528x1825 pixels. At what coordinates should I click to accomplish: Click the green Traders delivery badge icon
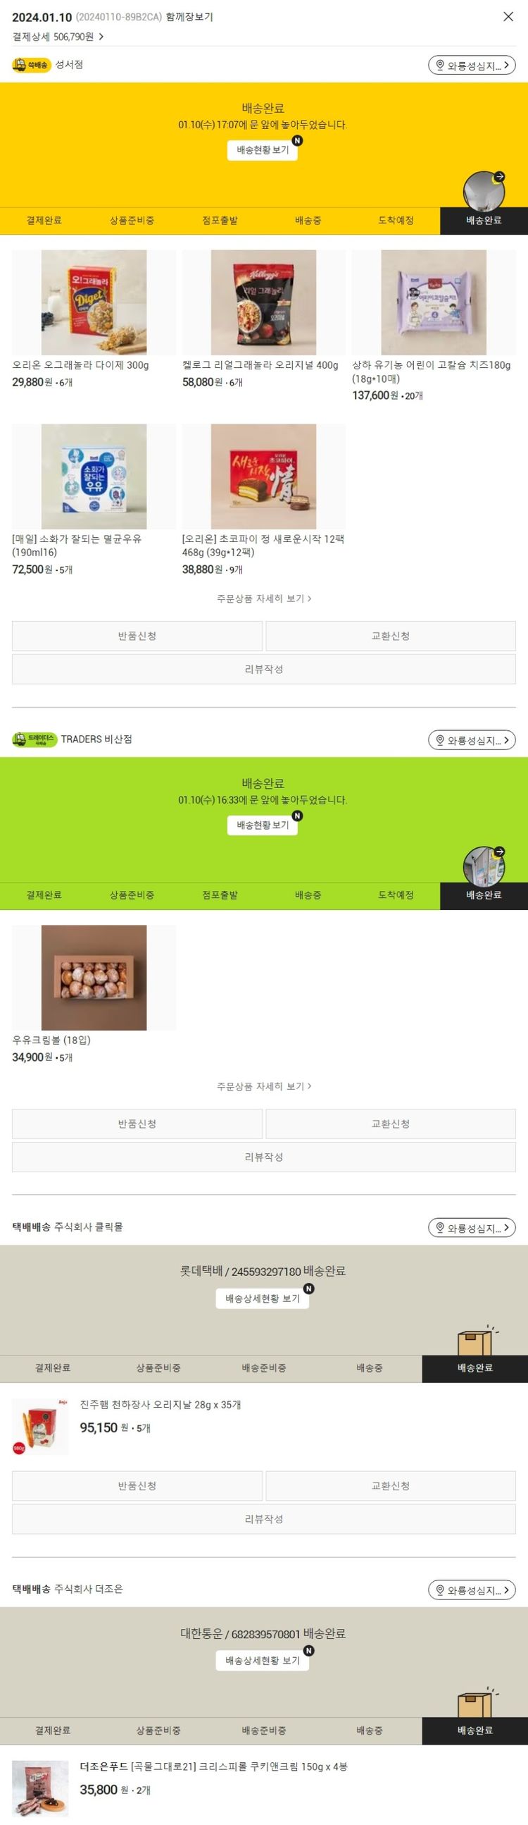tap(34, 739)
